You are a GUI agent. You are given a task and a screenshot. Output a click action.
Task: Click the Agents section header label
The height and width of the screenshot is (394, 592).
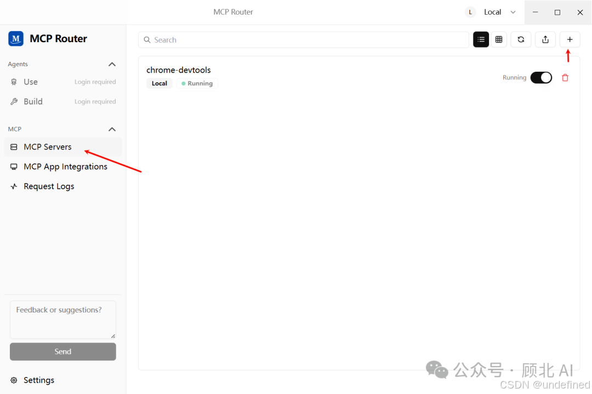(x=18, y=64)
